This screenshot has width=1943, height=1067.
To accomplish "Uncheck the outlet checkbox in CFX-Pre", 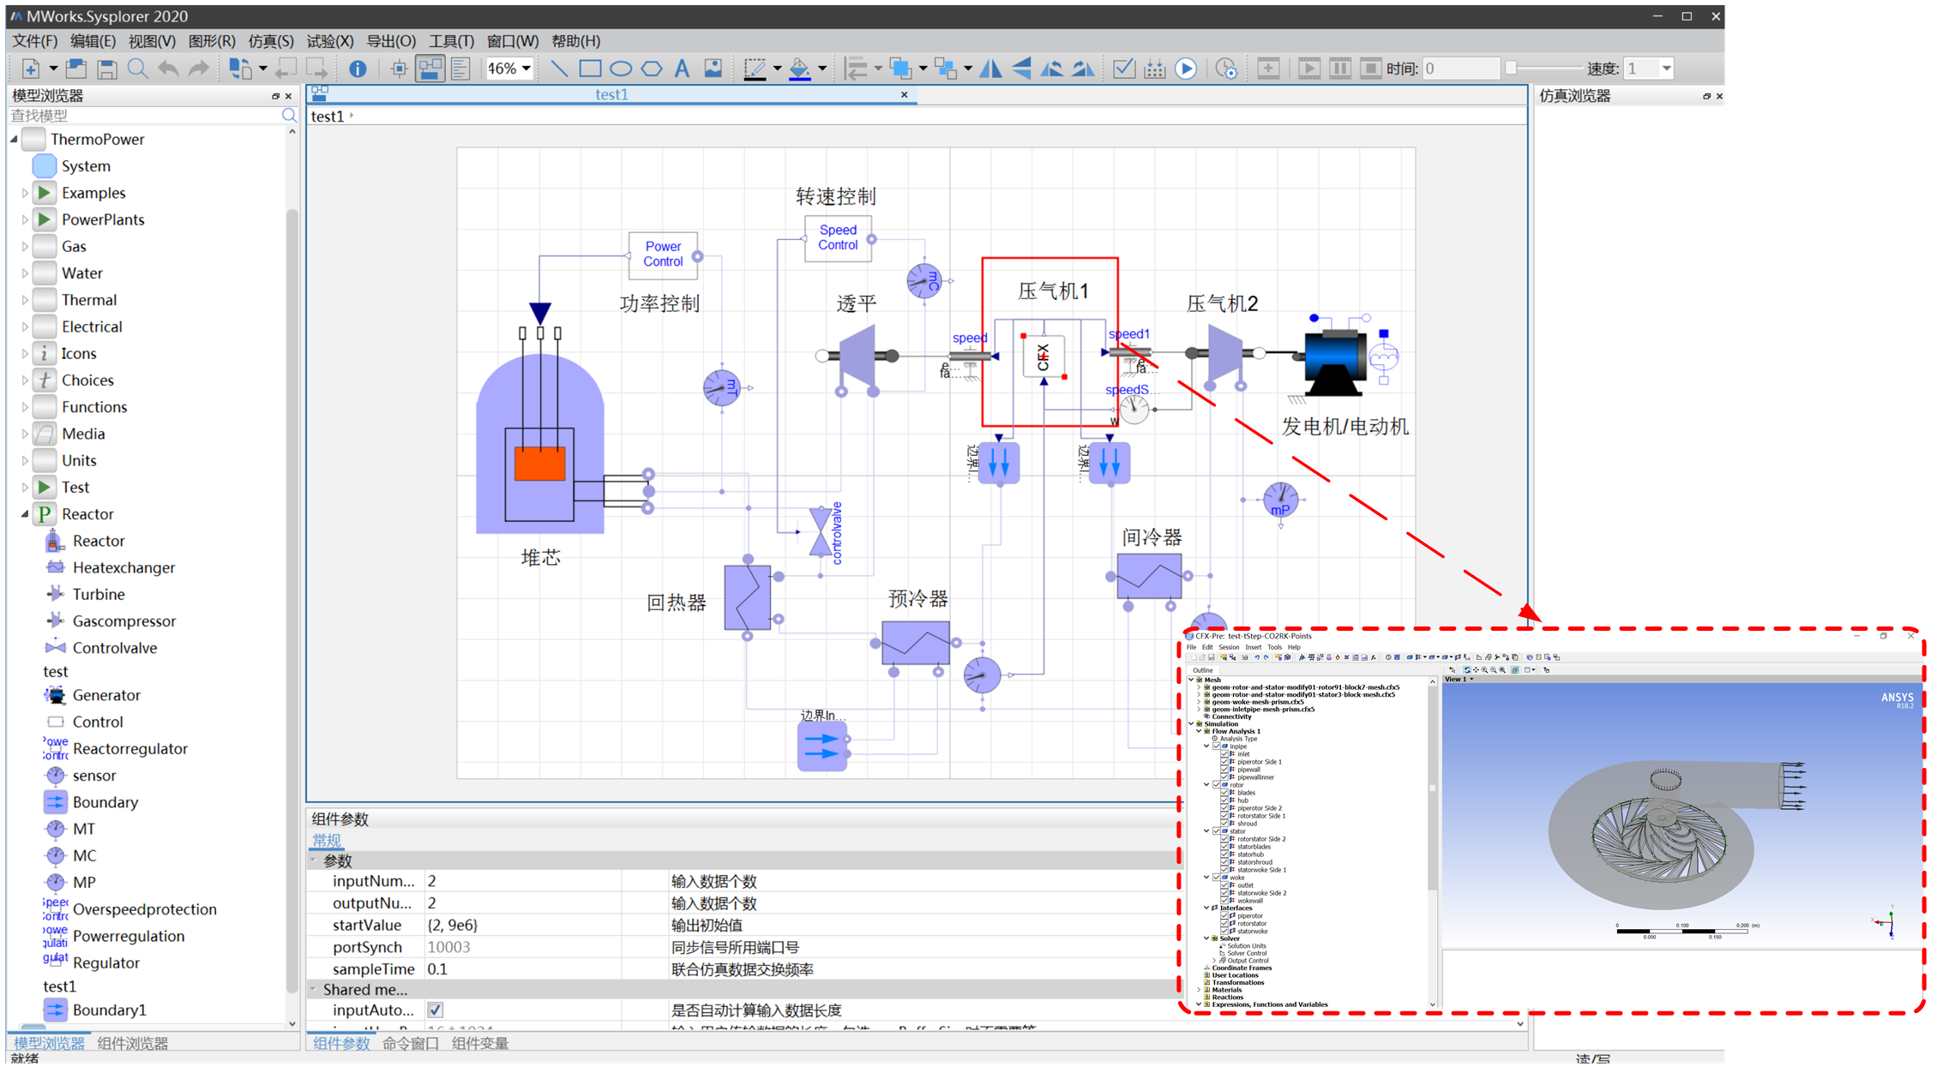I will (x=1224, y=885).
